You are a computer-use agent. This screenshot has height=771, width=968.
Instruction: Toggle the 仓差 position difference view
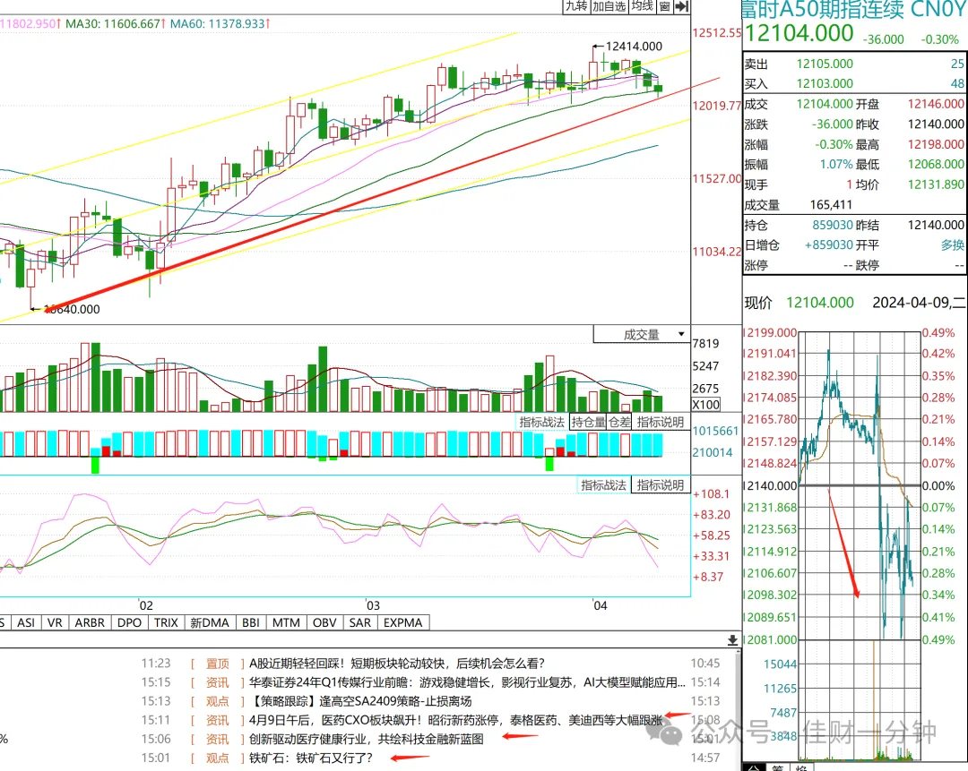(x=620, y=423)
